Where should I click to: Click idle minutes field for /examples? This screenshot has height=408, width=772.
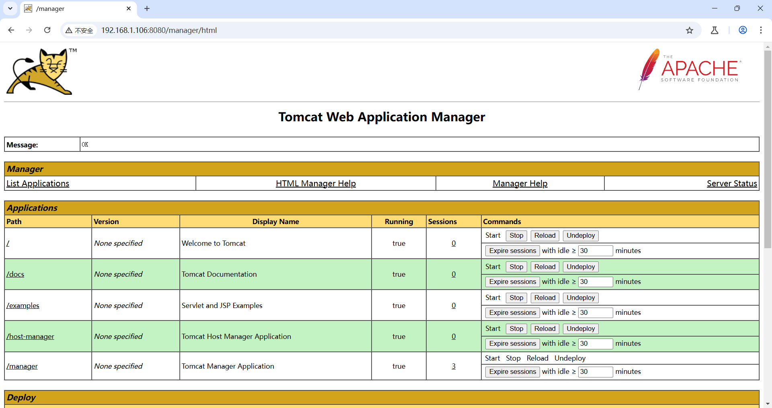(595, 313)
